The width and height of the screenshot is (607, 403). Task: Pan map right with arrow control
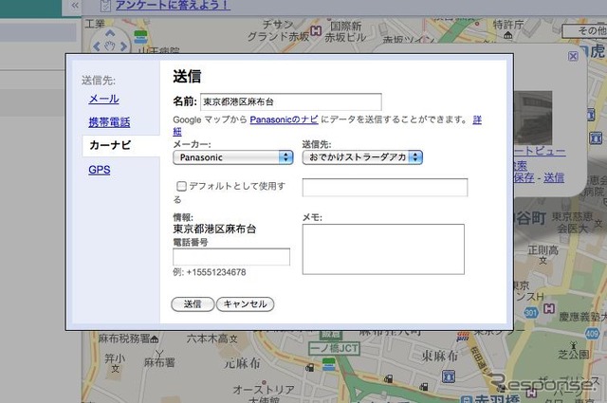click(123, 46)
